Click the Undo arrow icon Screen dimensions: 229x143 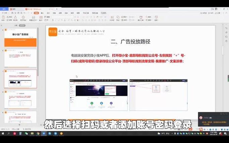(24, 13)
